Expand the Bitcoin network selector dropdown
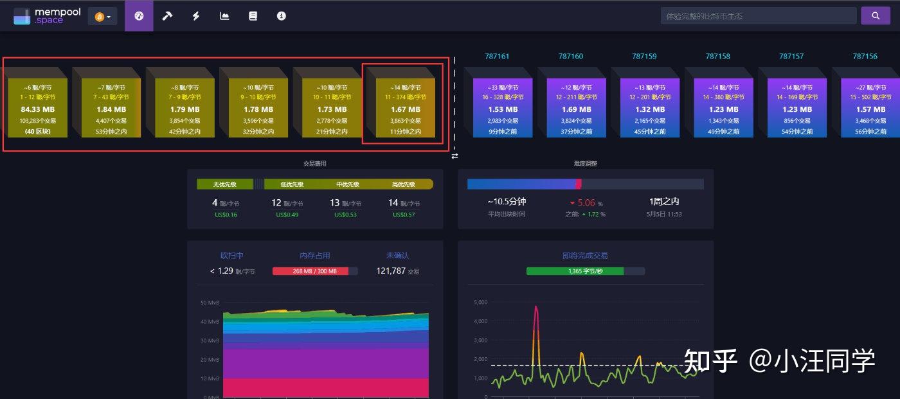This screenshot has height=399, width=900. click(102, 17)
